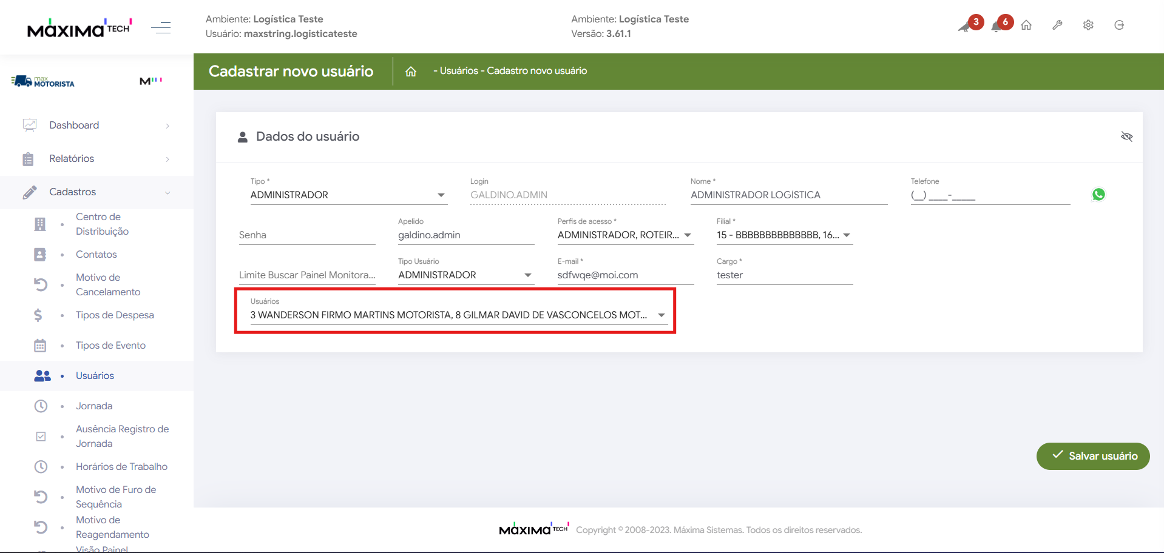Open Jornada menu item
The image size is (1164, 553).
point(94,406)
